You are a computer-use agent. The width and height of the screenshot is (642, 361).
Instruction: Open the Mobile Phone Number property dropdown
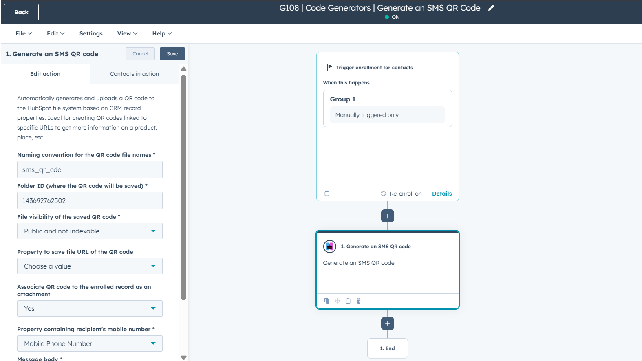90,343
